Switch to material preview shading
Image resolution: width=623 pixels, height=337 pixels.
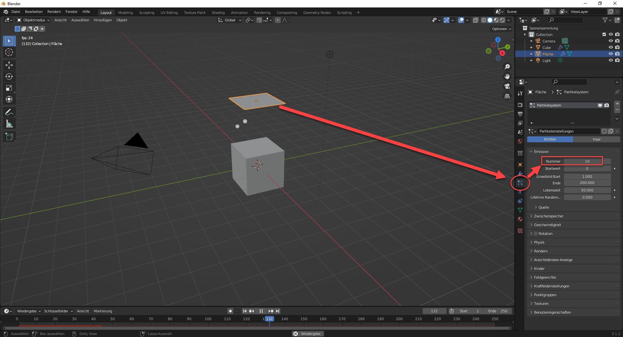(x=496, y=20)
